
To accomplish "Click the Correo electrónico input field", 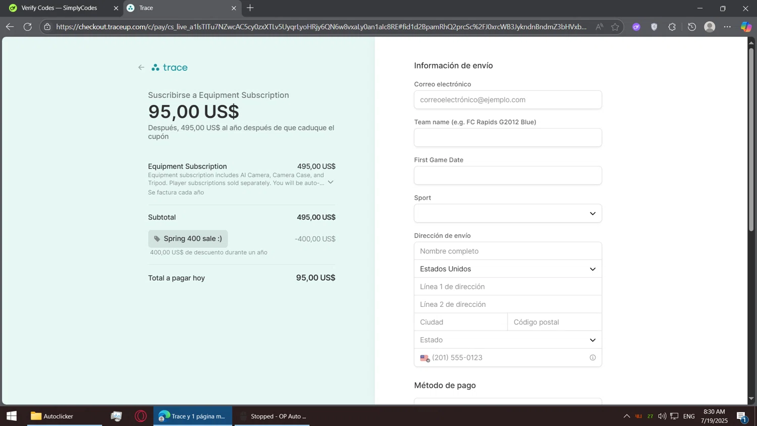I will 508,100.
